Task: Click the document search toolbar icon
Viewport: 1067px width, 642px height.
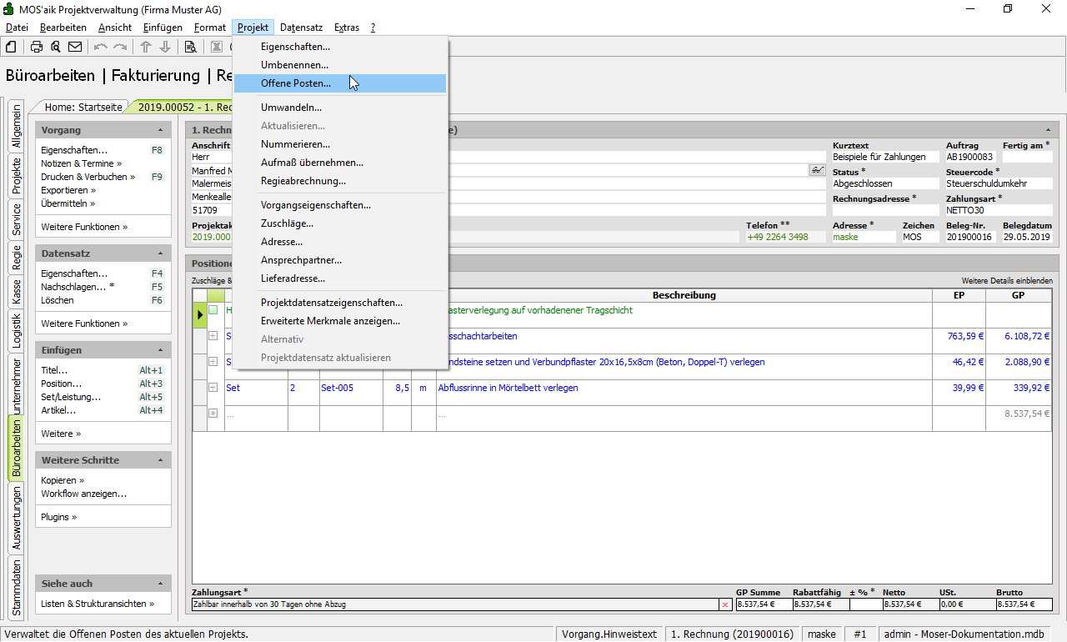Action: coord(190,47)
